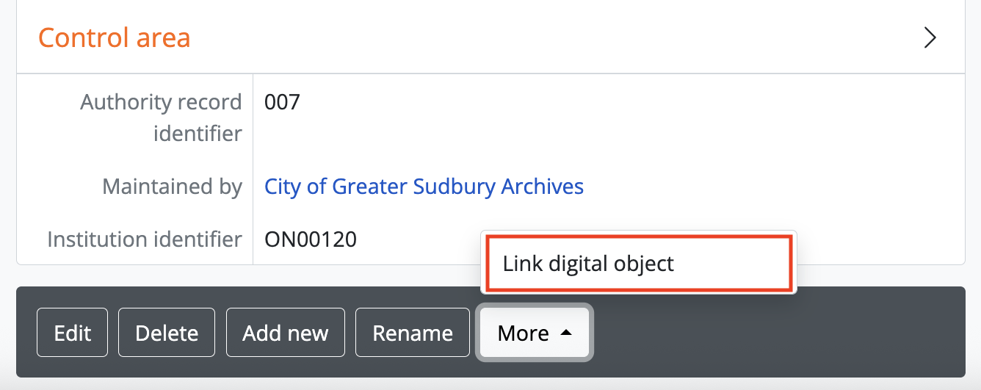
Task: Expand the Control area chevron arrow
Action: pyautogui.click(x=930, y=37)
